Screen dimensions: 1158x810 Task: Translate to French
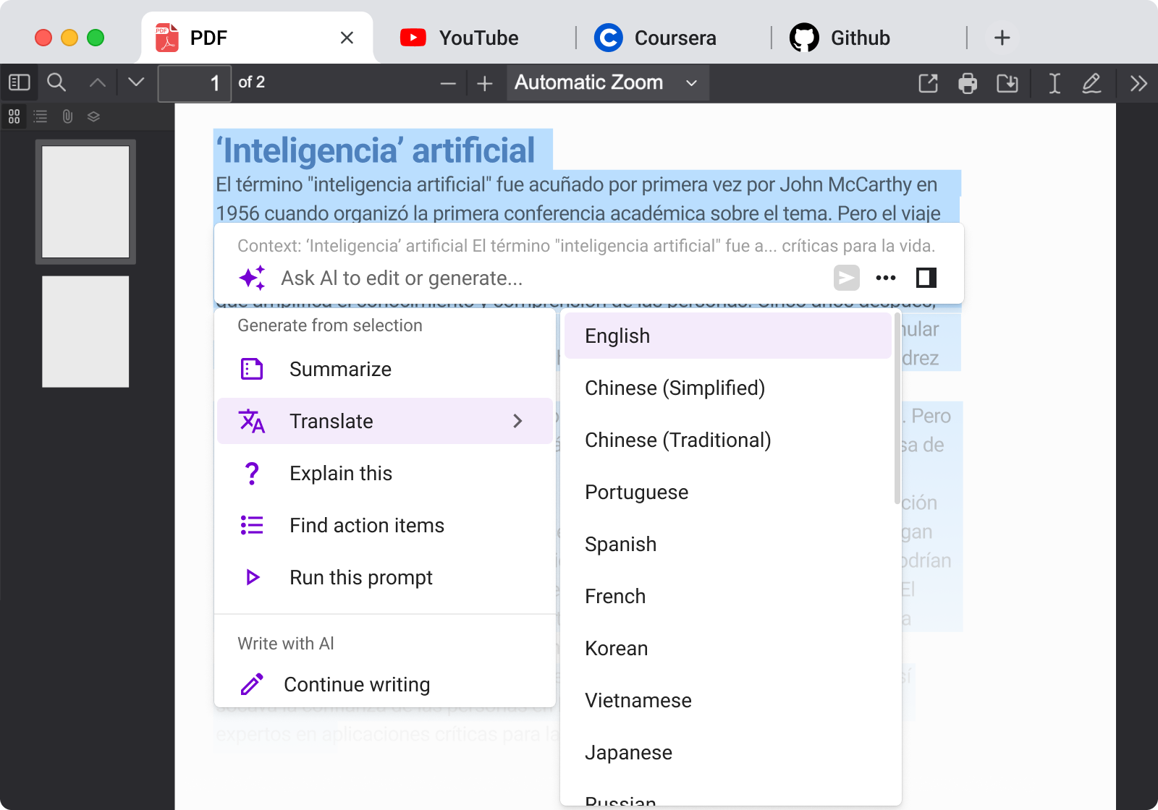(x=728, y=596)
